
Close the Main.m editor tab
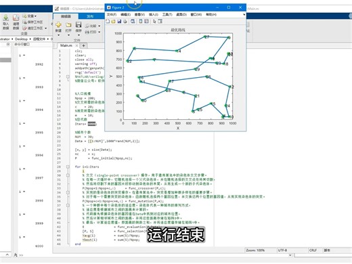pos(76,45)
